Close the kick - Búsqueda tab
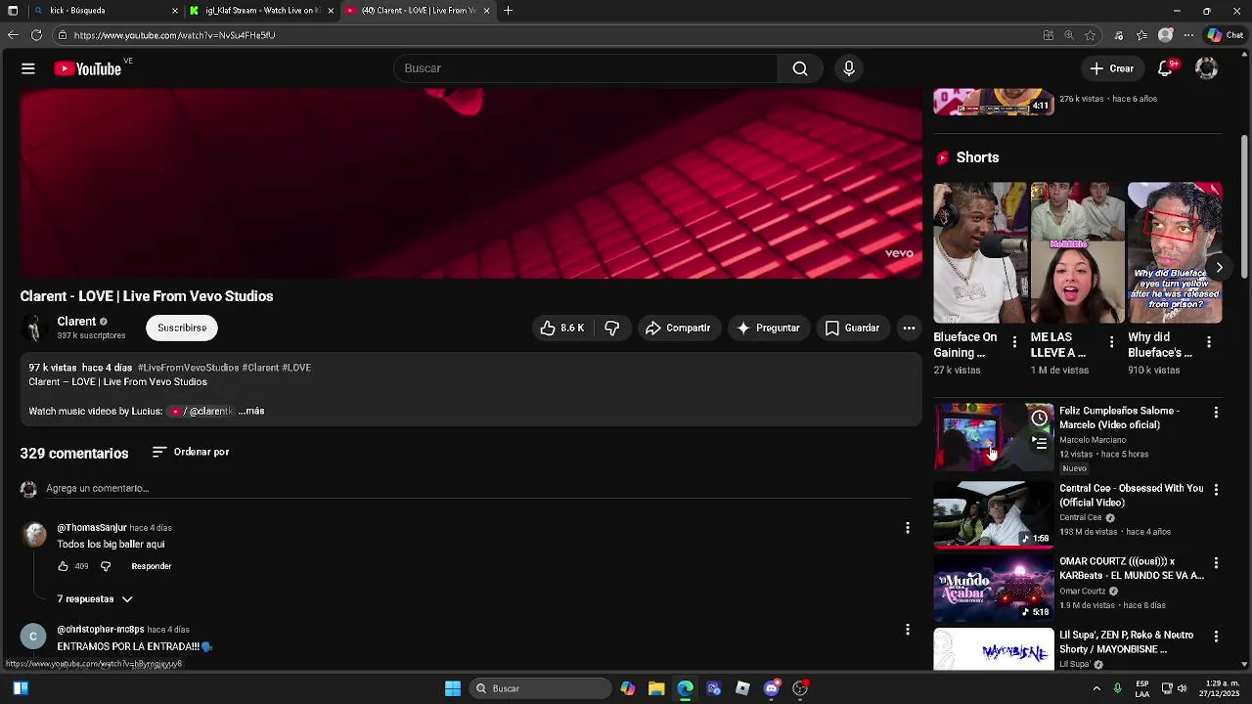 coord(175,11)
